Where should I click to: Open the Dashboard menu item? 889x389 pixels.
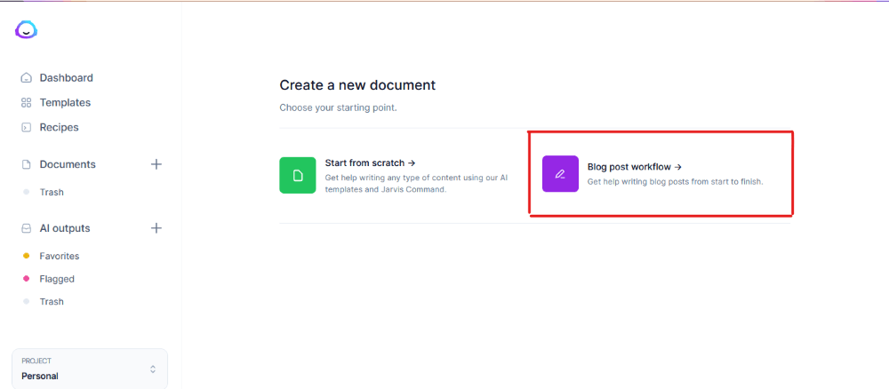(67, 77)
